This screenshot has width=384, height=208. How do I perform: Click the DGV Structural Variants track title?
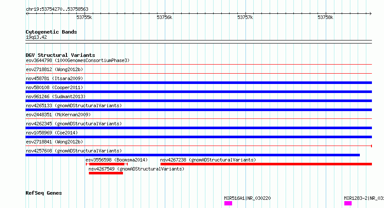(60, 55)
